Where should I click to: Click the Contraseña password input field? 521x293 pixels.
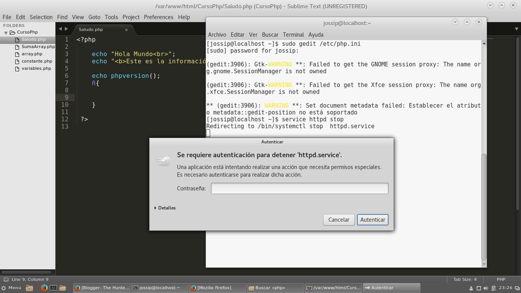(299, 188)
